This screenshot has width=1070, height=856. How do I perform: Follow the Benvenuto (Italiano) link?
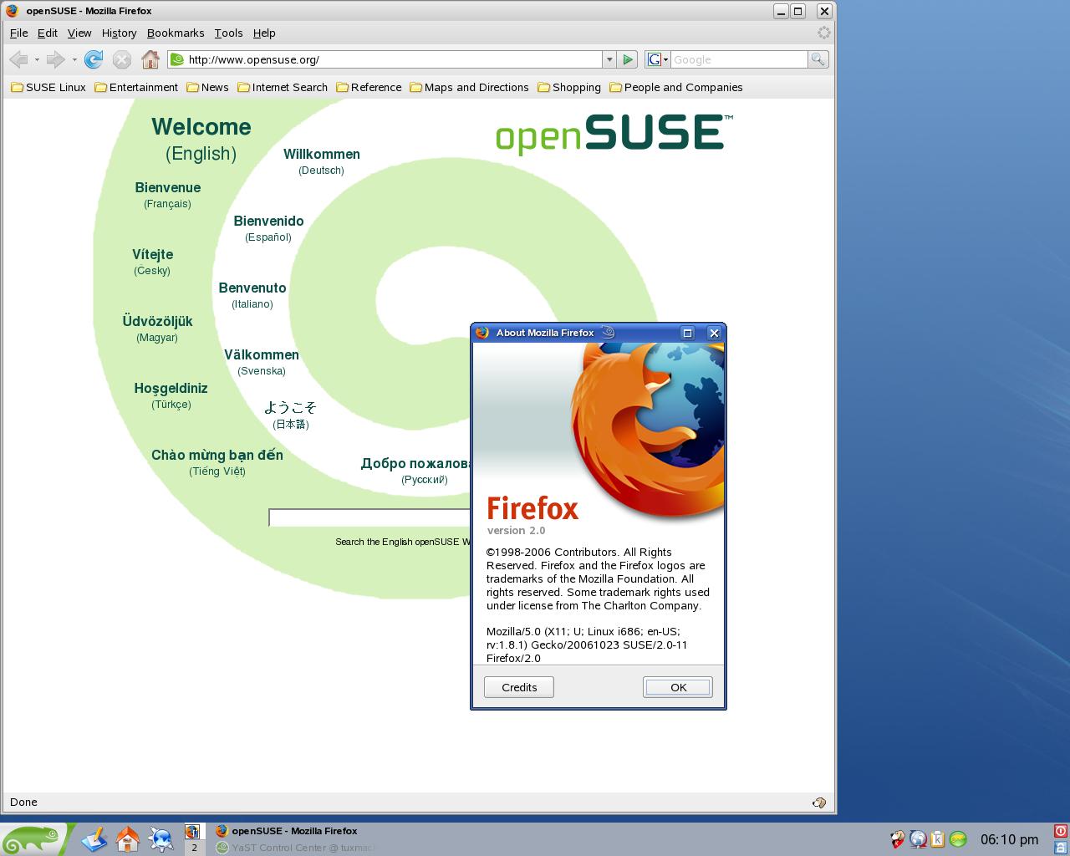pos(252,294)
